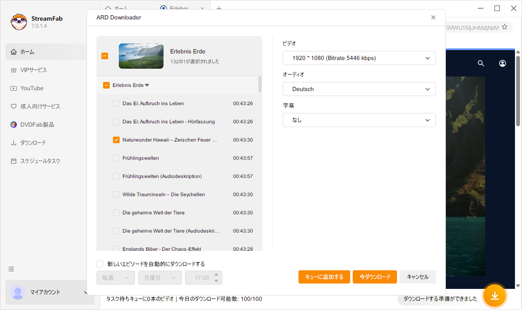Uncheck the Naturwunder Hawaii episode
This screenshot has height=310, width=522.
pyautogui.click(x=116, y=139)
